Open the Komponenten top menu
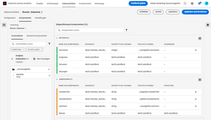This screenshot has width=211, height=120. click(x=85, y=3)
